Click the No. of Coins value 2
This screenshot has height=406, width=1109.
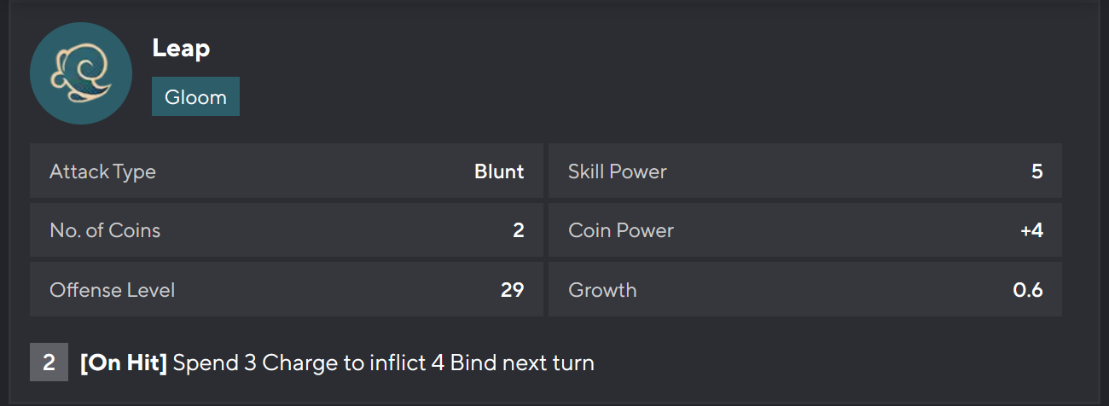(x=519, y=230)
